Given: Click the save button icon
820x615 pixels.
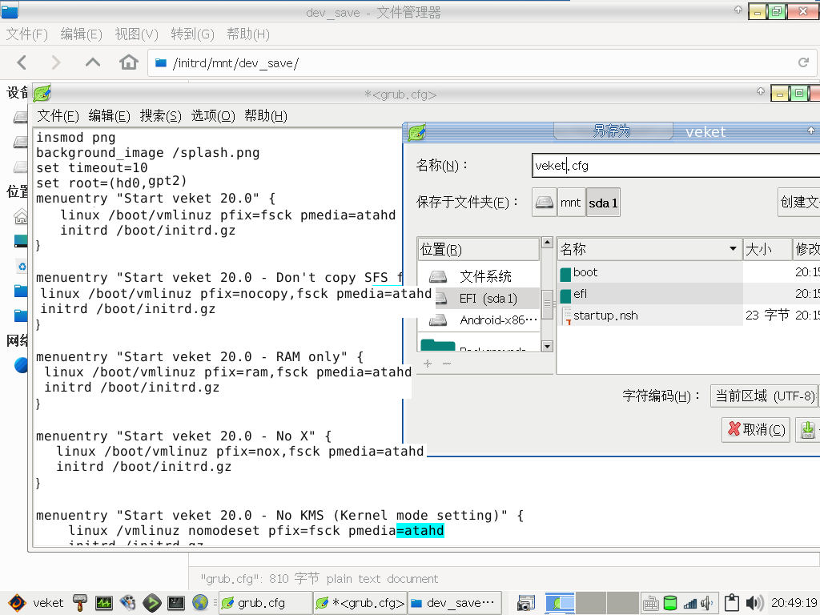Looking at the screenshot, I should pyautogui.click(x=807, y=430).
